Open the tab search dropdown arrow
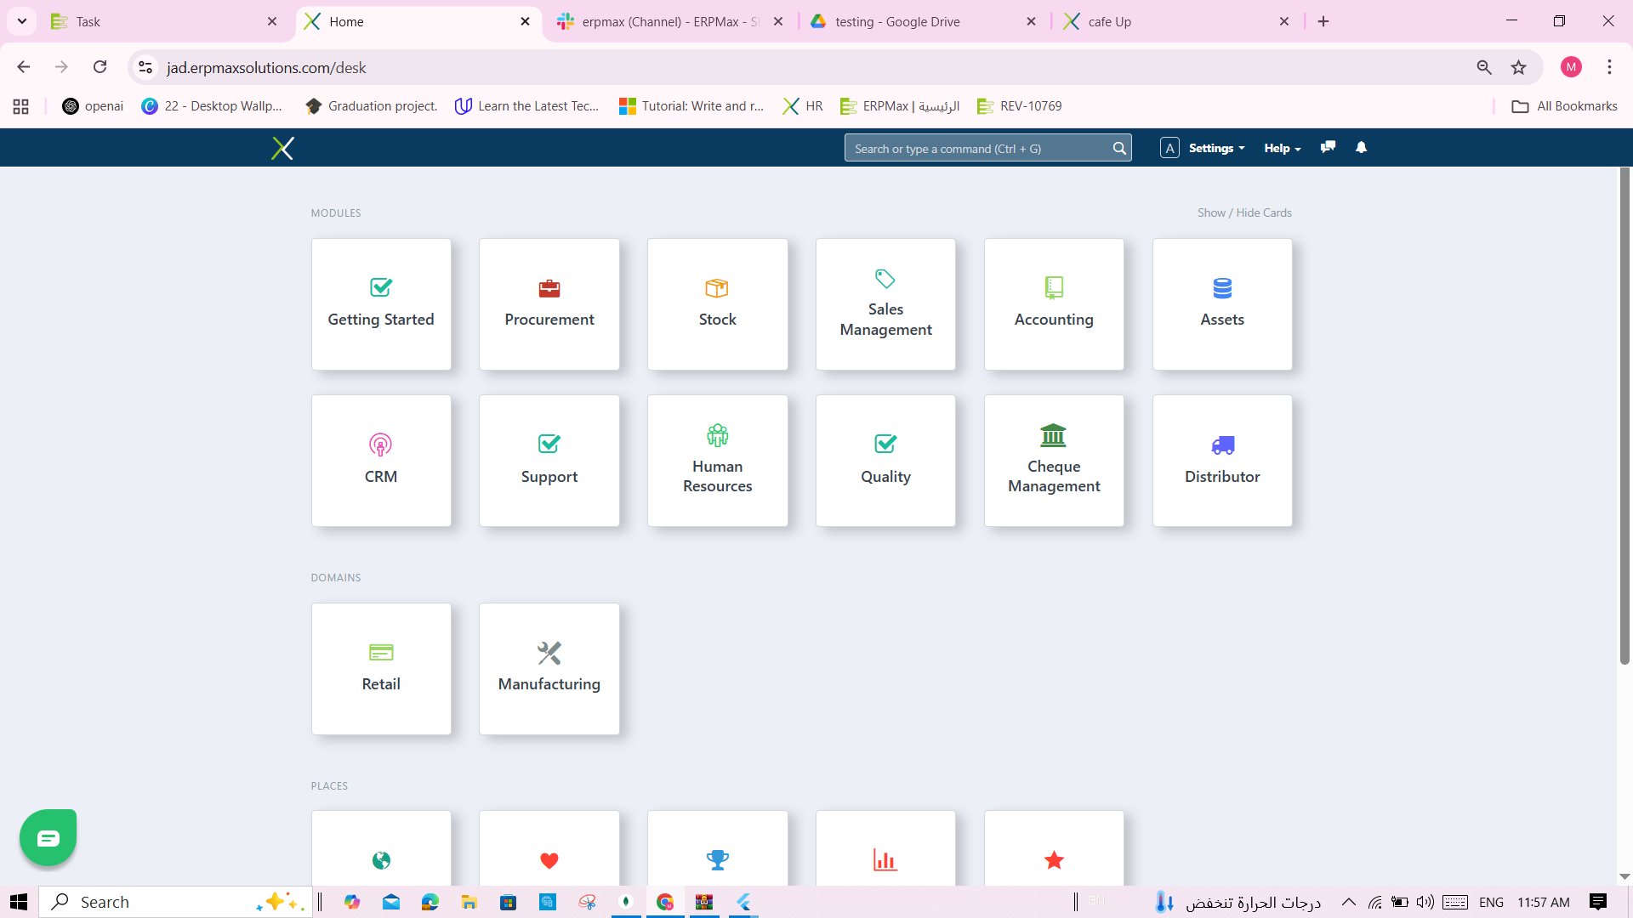This screenshot has width=1633, height=918. pos(22,21)
